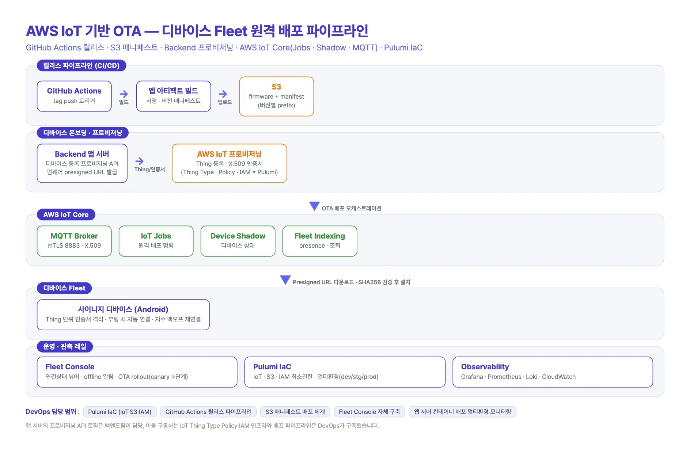Click the 앱 서버·컨테이너 배포·멀티환경 모니터링 chip
The height and width of the screenshot is (453, 690).
[463, 412]
